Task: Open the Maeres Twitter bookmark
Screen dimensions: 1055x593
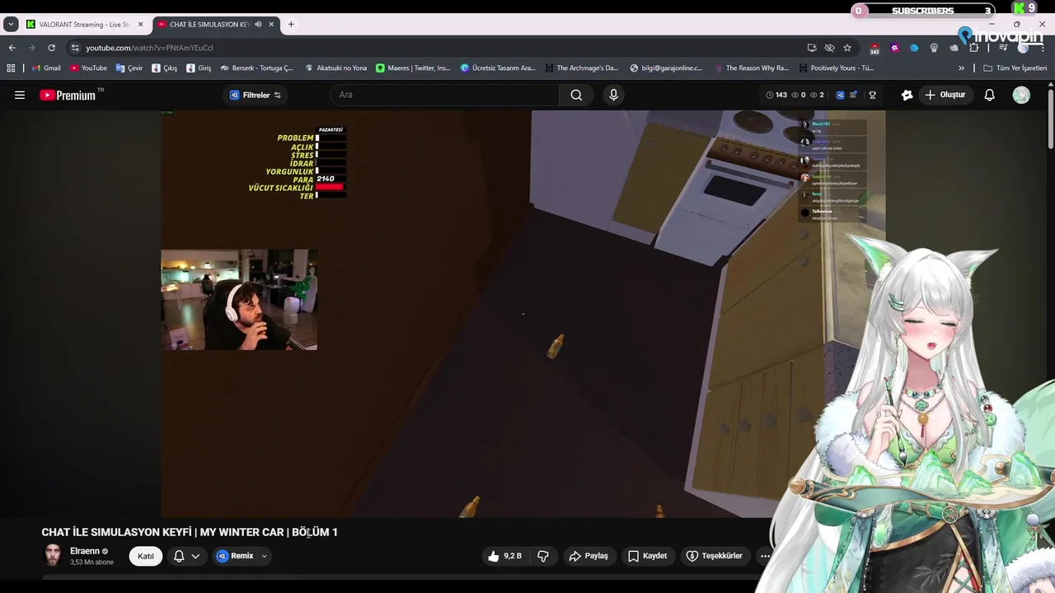Action: point(413,68)
